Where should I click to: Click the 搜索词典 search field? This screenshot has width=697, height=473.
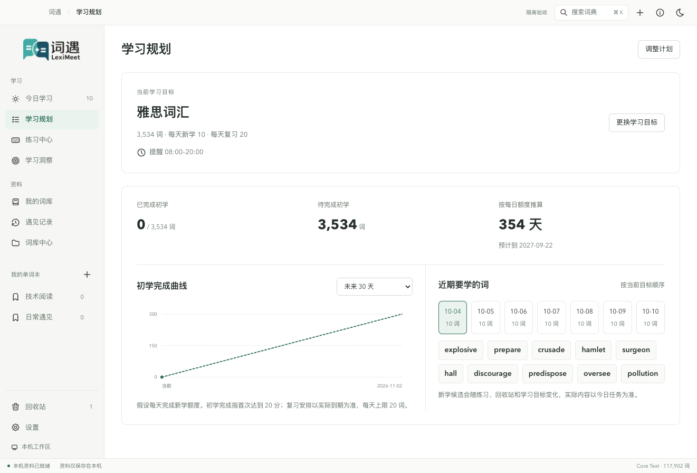tap(591, 13)
